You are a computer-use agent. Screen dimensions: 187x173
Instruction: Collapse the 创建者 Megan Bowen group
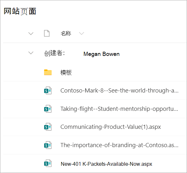pos(31,53)
